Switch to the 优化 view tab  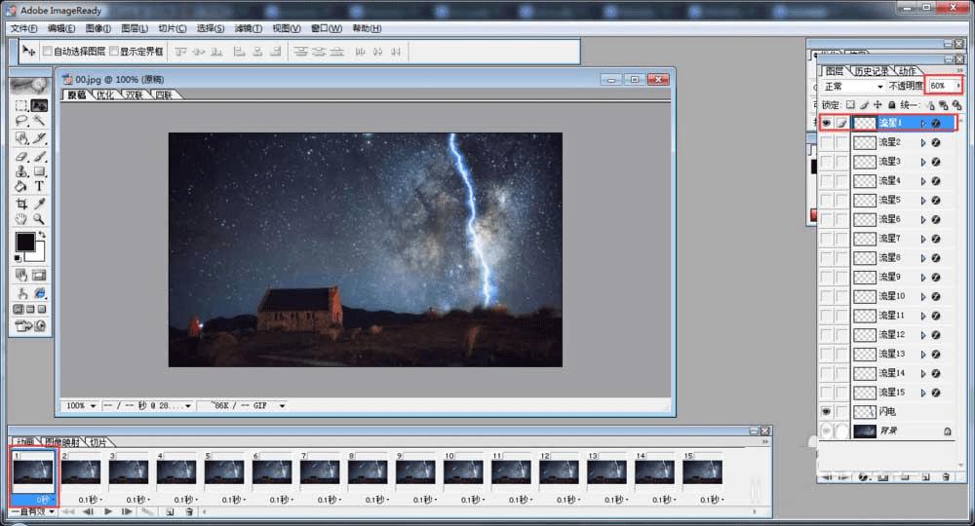point(104,95)
